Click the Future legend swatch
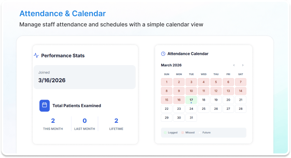Viewport: 291px width, 158px height. coord(200,133)
